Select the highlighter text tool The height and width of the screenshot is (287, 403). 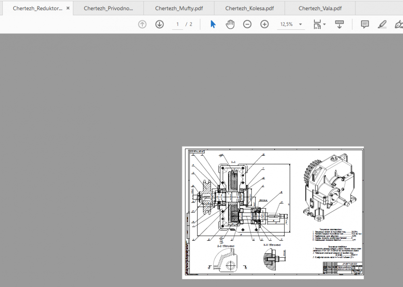[x=382, y=24]
